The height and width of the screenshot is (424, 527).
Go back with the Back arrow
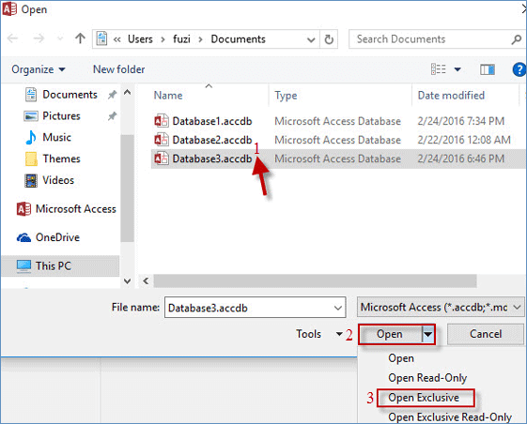[12, 38]
